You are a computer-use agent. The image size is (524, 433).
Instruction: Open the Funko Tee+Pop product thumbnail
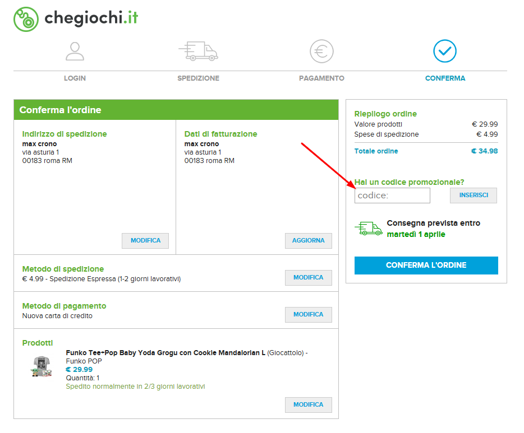pyautogui.click(x=42, y=366)
